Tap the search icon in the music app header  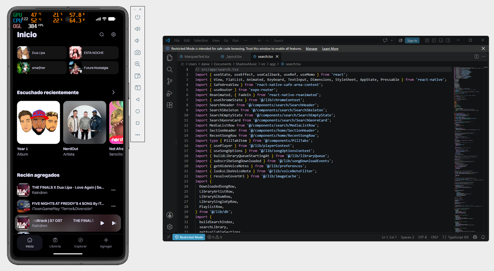[x=102, y=35]
